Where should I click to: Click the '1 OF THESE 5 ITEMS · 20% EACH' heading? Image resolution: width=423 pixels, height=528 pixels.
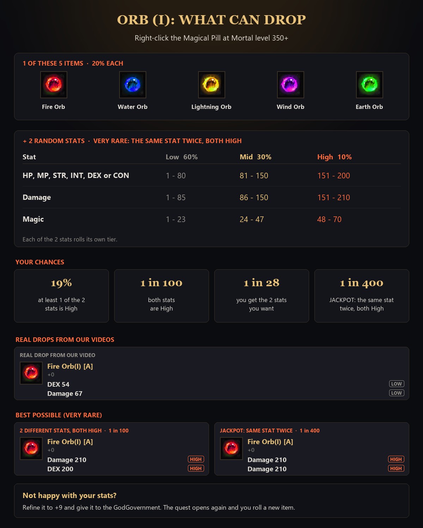(73, 63)
